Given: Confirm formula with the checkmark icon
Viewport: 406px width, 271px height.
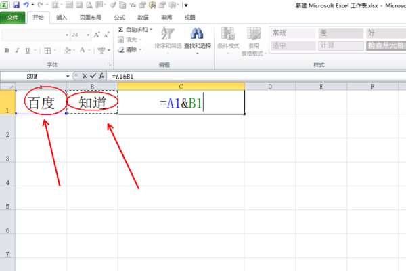Looking at the screenshot, I should (x=93, y=76).
